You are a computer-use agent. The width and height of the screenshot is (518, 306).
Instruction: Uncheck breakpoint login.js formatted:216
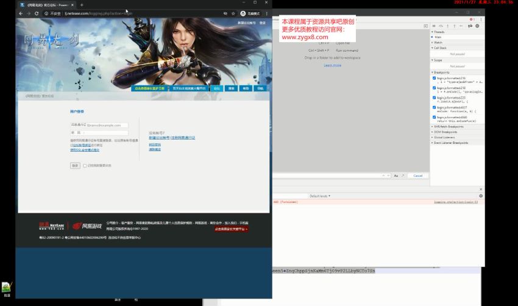click(x=434, y=78)
